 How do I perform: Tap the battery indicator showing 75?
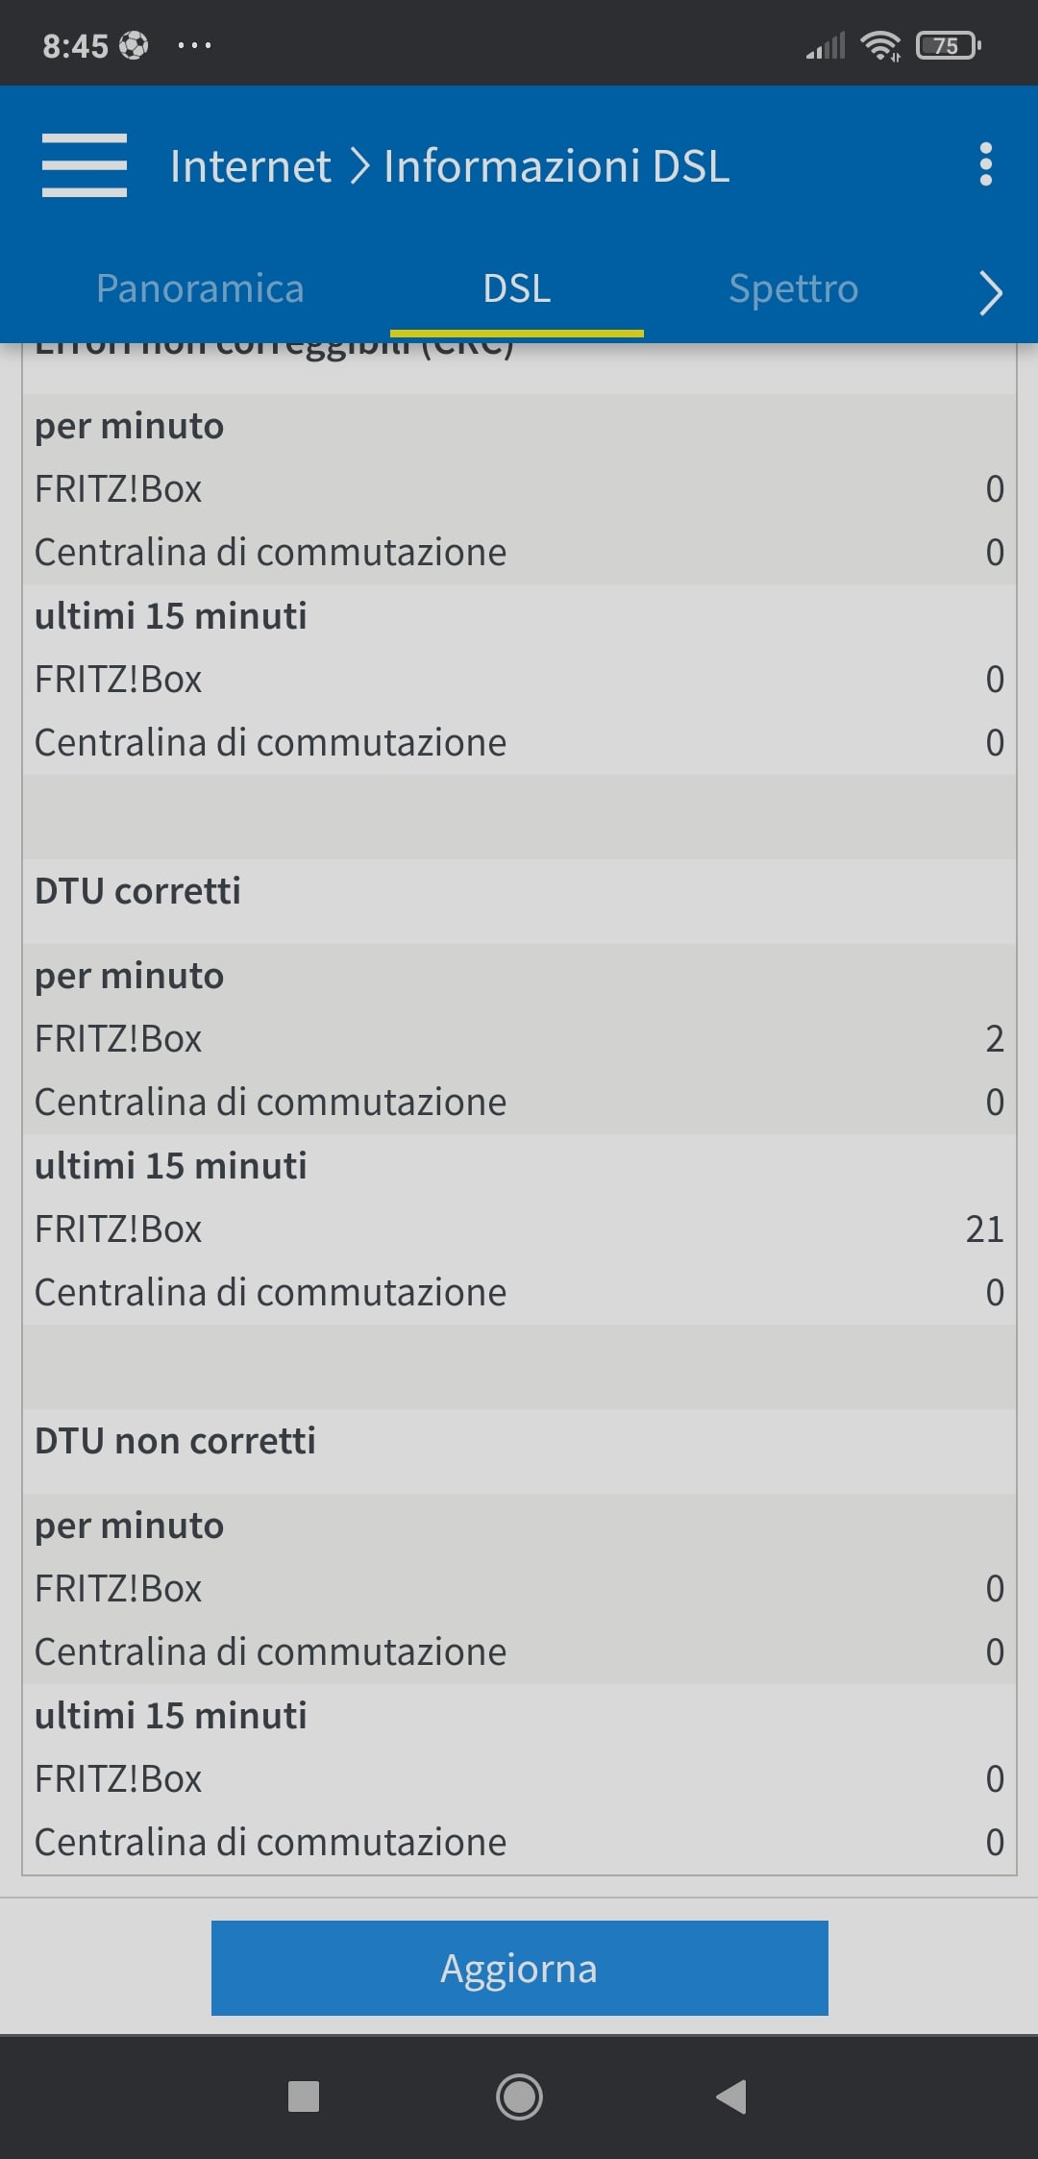[x=948, y=45]
